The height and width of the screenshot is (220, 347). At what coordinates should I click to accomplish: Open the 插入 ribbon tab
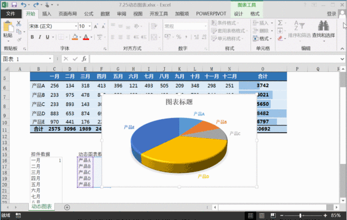tap(47, 14)
